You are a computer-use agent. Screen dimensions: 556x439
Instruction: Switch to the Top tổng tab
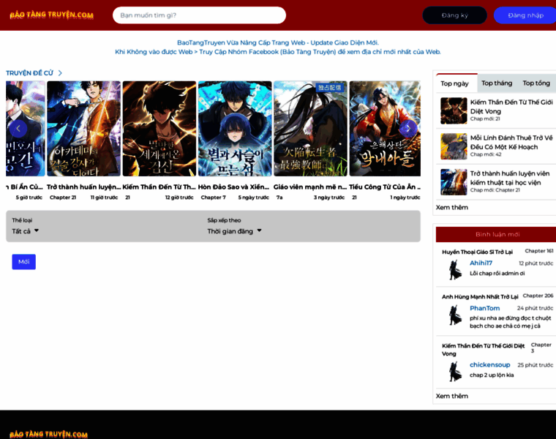coord(536,83)
